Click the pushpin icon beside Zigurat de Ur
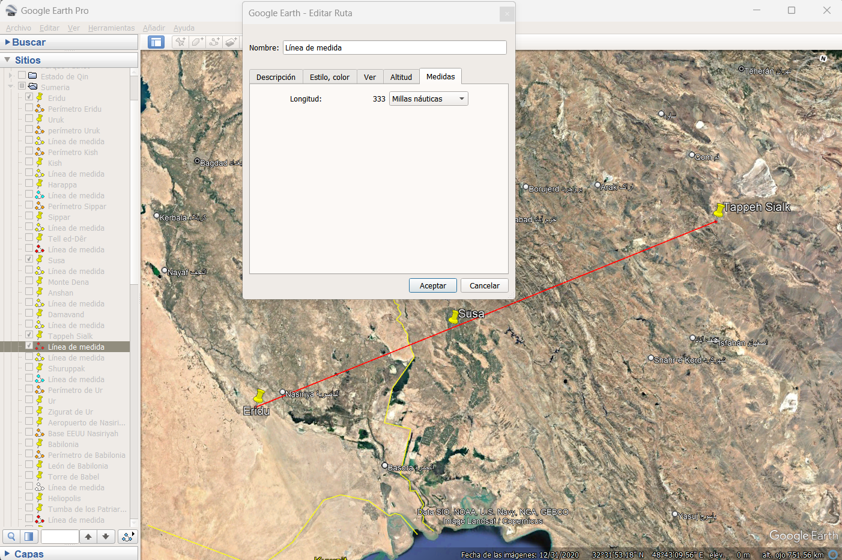This screenshot has height=560, width=842. click(x=40, y=411)
